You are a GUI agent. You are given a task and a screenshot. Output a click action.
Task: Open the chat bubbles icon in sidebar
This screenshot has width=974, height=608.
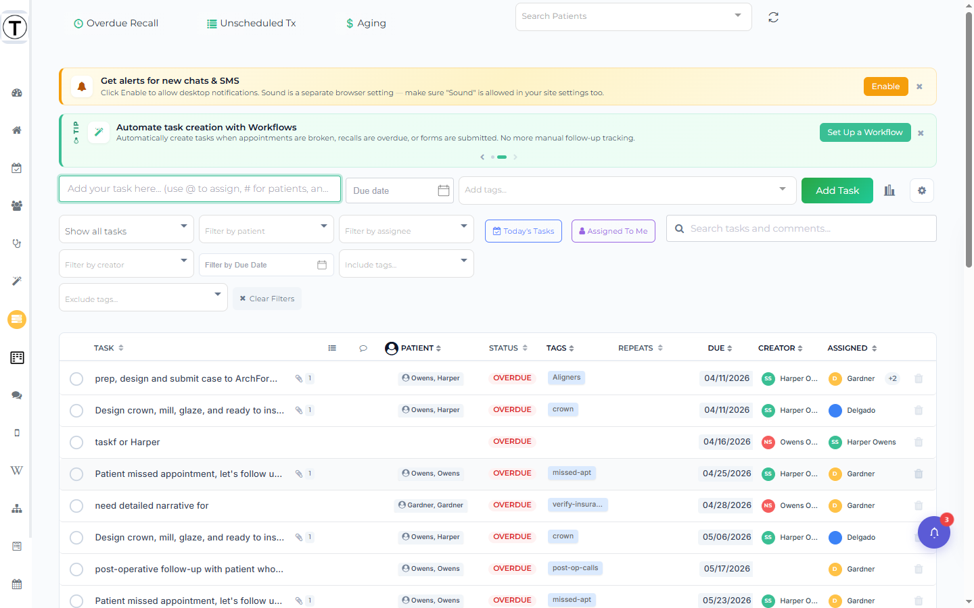[x=17, y=395]
